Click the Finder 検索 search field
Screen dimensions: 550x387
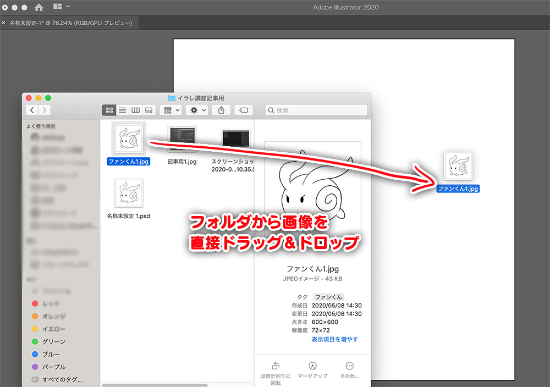point(316,110)
